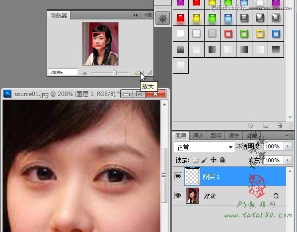Switch to the 图层 layers tab
Screen dimensions: 297x232
coord(181,136)
